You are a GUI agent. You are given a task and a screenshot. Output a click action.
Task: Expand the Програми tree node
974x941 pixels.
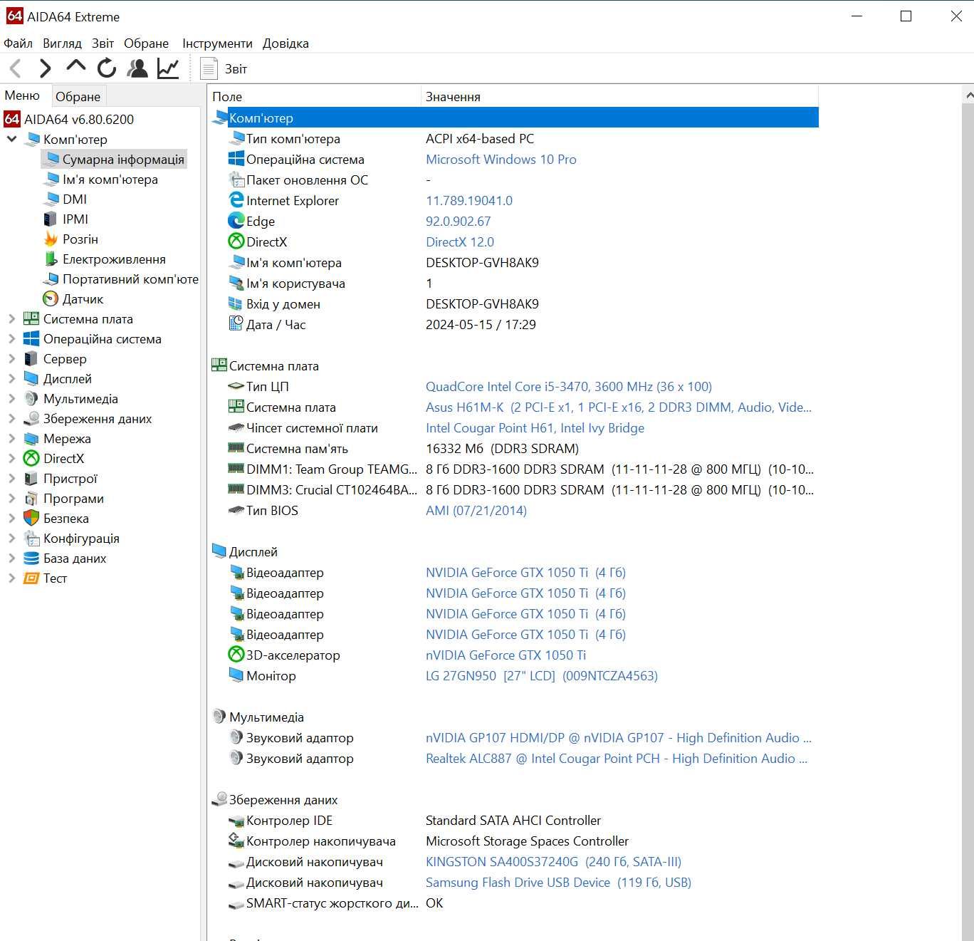[x=11, y=499]
